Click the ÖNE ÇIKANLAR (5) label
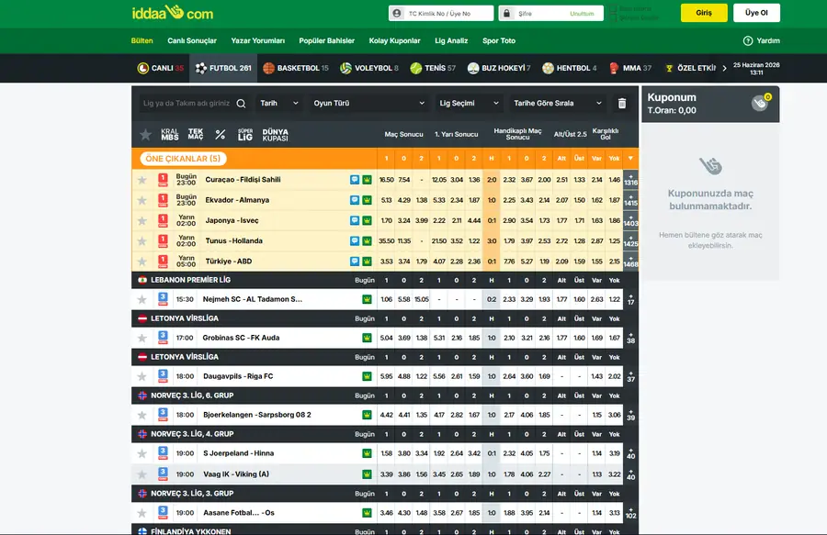This screenshot has width=827, height=535. click(x=183, y=159)
